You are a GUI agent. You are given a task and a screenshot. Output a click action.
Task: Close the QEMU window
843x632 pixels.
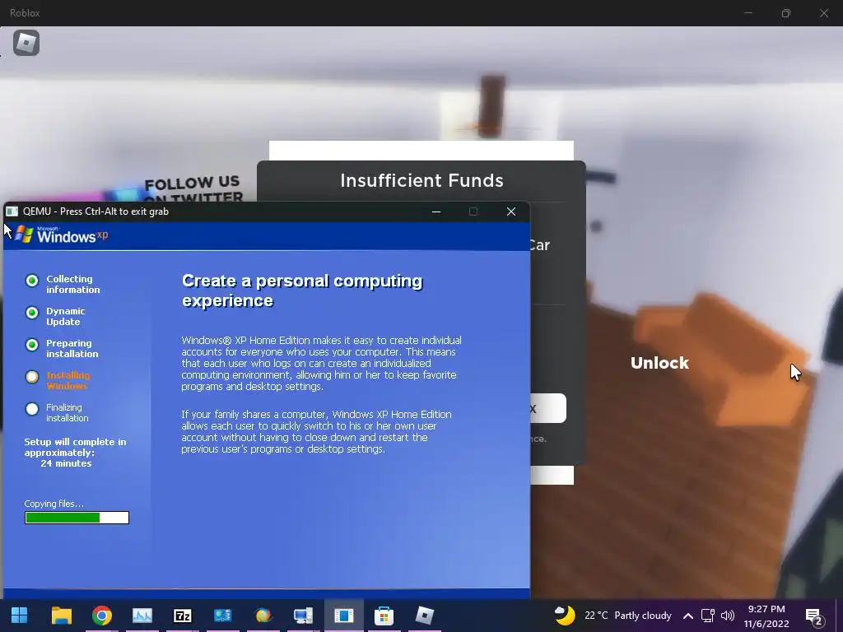[511, 211]
